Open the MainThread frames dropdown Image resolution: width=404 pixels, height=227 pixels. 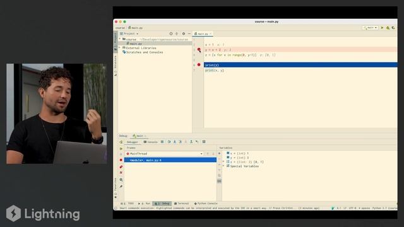[x=164, y=154]
